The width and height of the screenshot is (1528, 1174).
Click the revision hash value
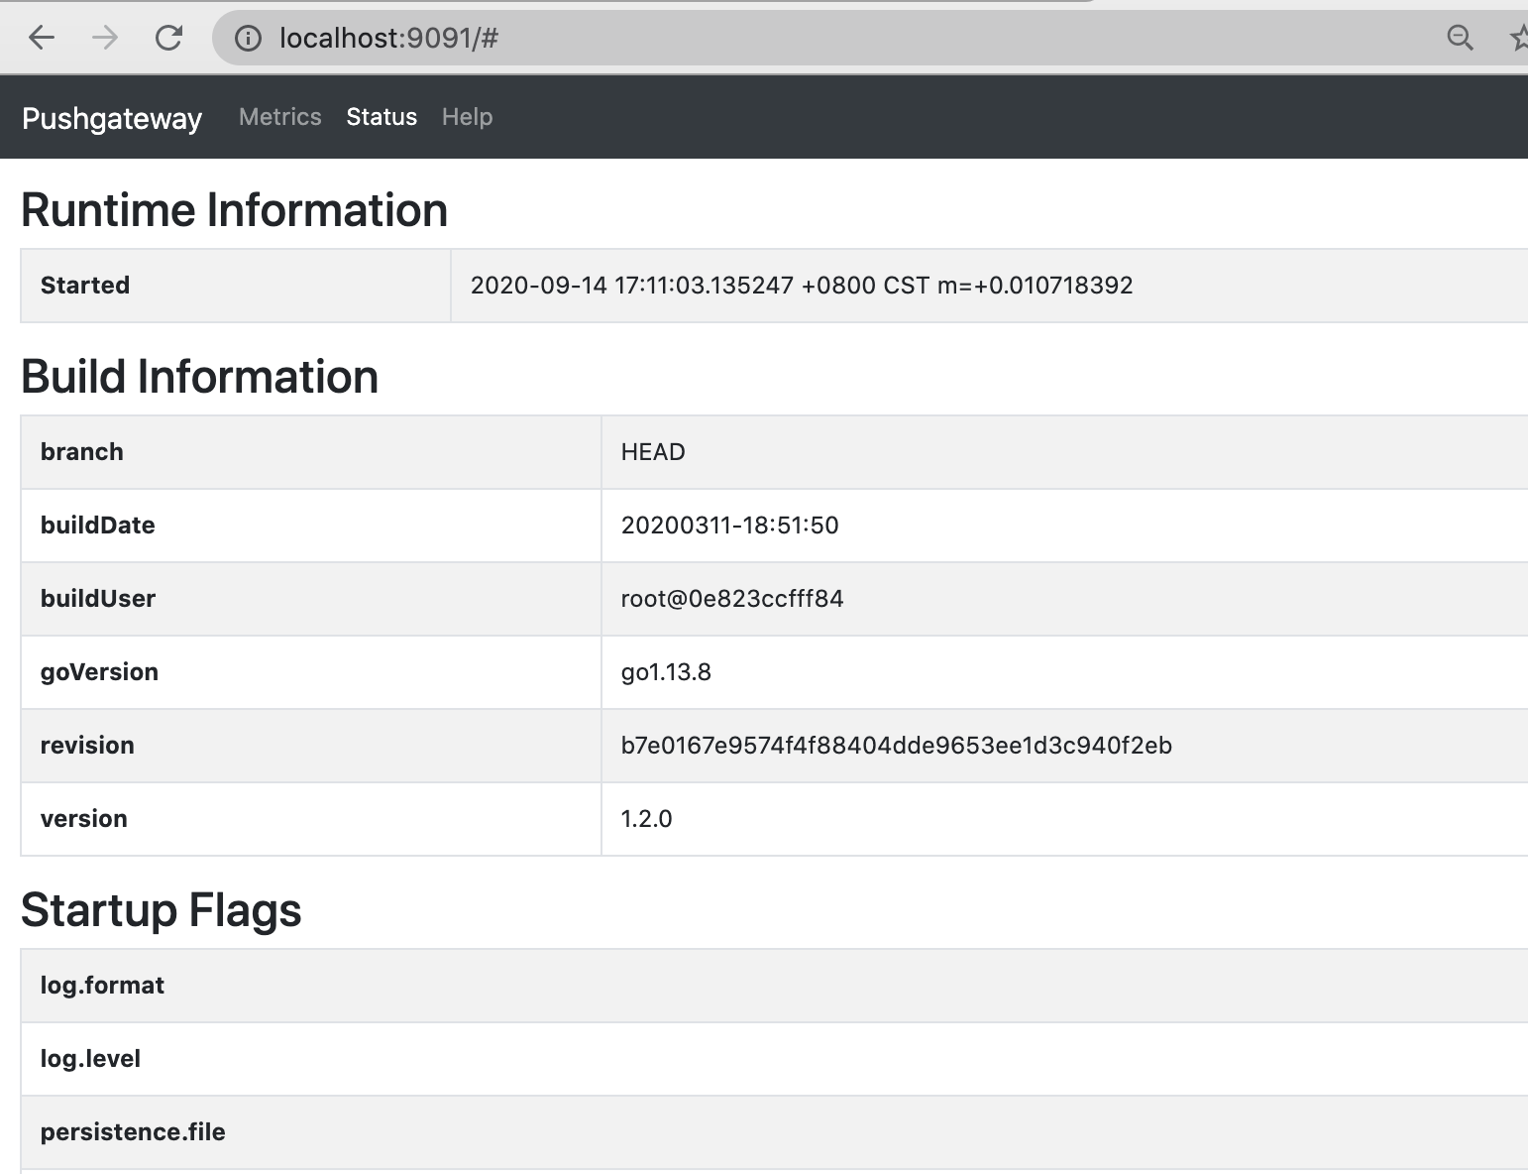coord(896,746)
